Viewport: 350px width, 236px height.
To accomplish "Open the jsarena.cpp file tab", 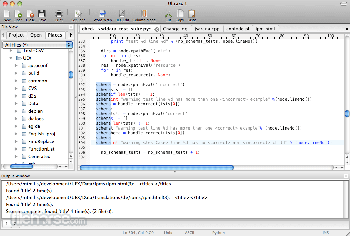I will 207,29.
